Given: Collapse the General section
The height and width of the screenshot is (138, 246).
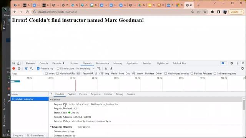Looking at the screenshot, I should pos(51,100).
